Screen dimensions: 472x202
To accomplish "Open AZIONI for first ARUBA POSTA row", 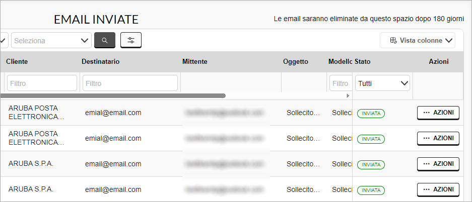I will [x=438, y=113].
